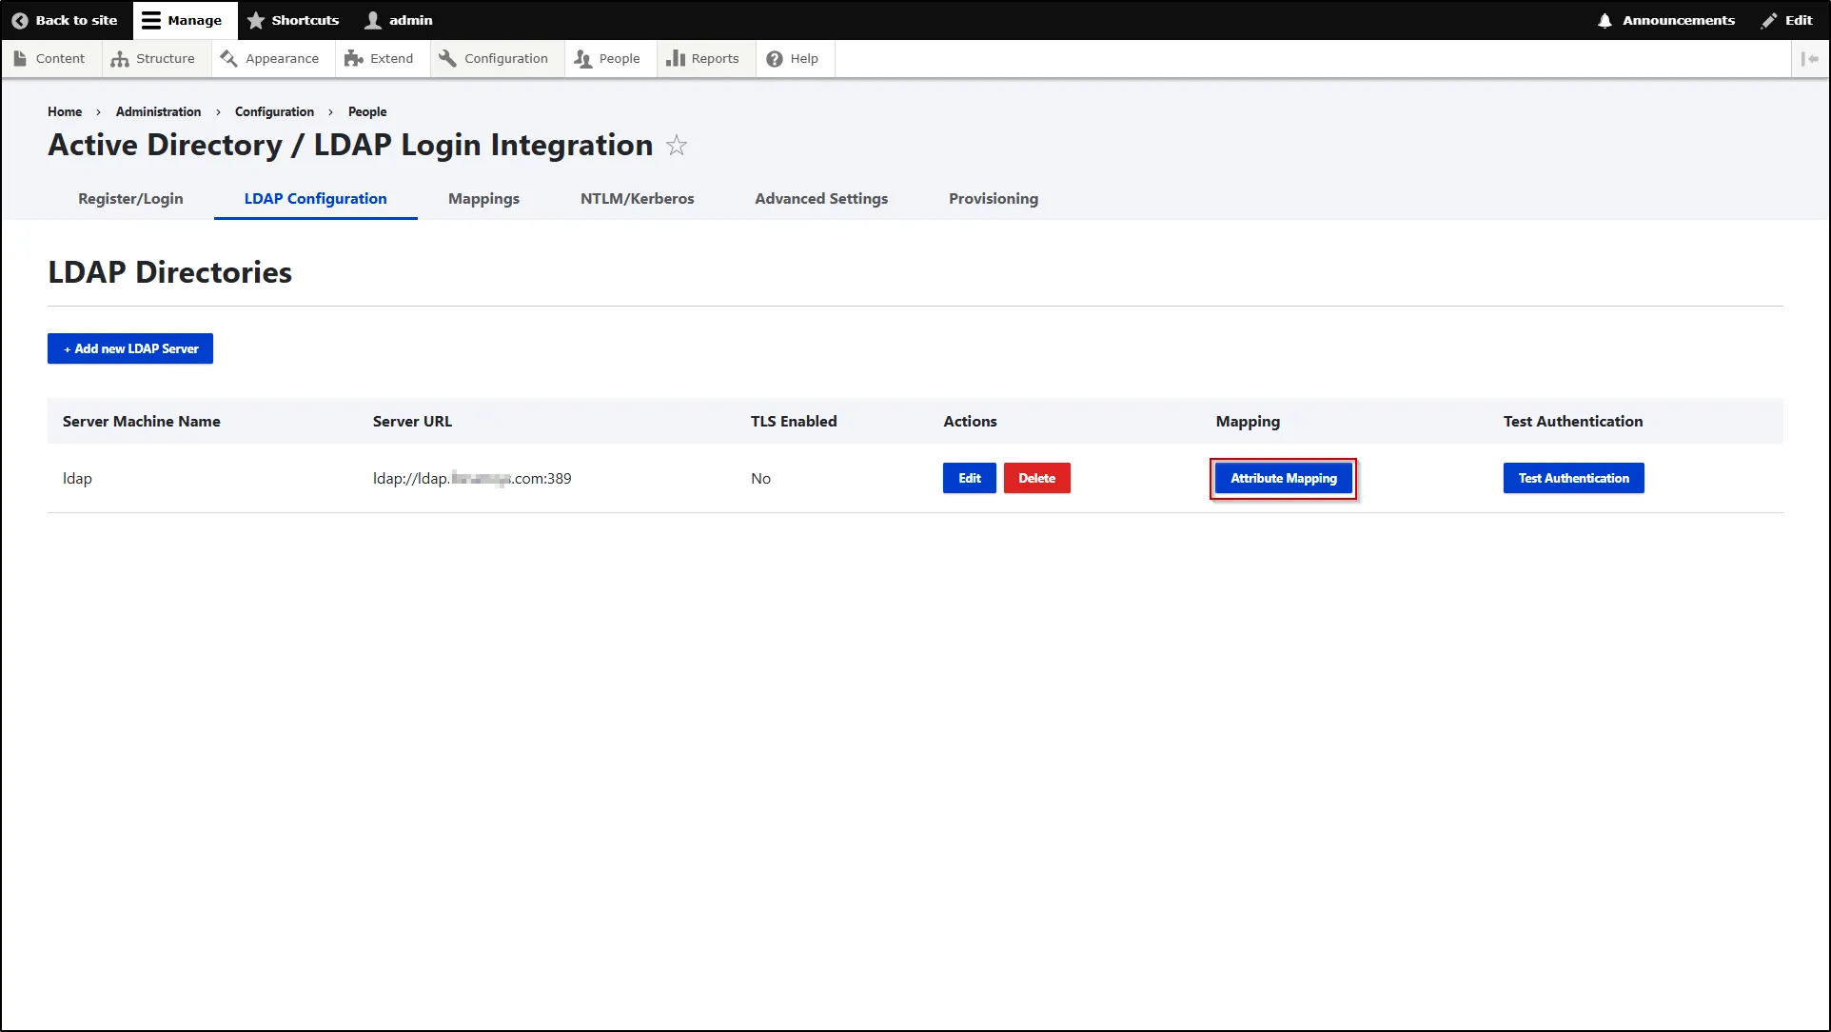Click the Appearance paintbrush icon
Viewport: 1831px width, 1032px height.
tap(227, 58)
